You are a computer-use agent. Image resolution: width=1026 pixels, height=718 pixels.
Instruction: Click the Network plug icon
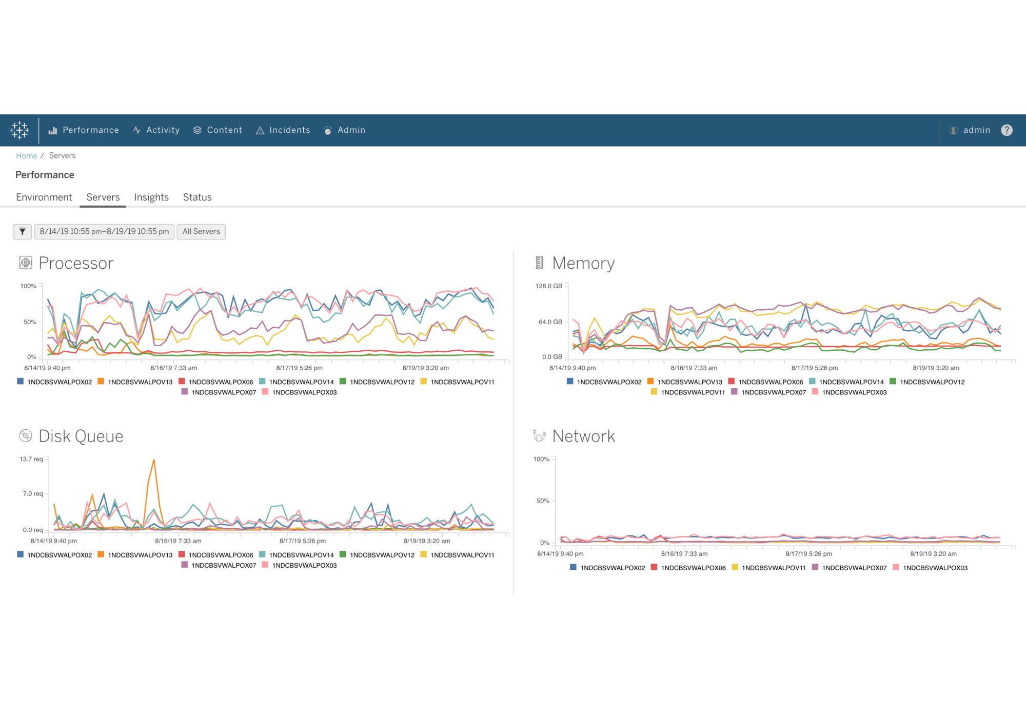tap(539, 436)
